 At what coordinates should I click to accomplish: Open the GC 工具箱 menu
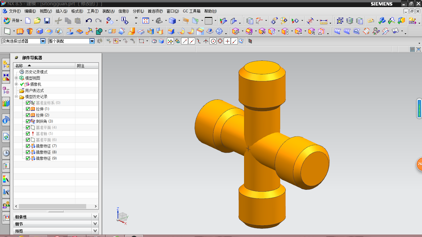(x=192, y=11)
